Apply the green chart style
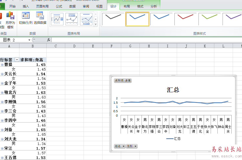The width and height of the screenshot is (242, 160). [x=209, y=19]
